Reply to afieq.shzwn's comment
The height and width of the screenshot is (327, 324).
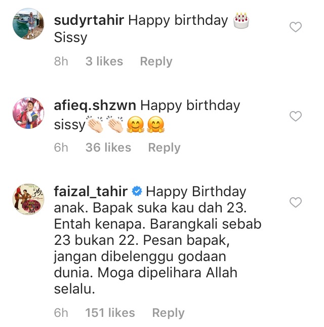point(165,148)
